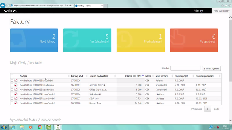Image resolution: width=232 pixels, height=130 pixels.
Task: Open a new browser tab
Action: coord(105,6)
